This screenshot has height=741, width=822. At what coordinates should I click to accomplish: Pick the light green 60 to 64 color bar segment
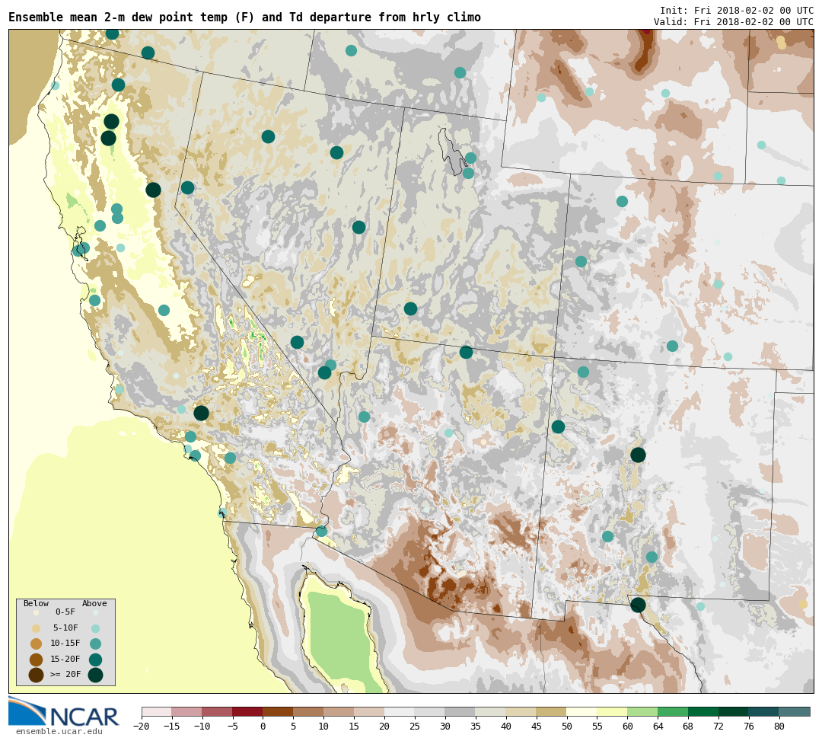pos(642,711)
